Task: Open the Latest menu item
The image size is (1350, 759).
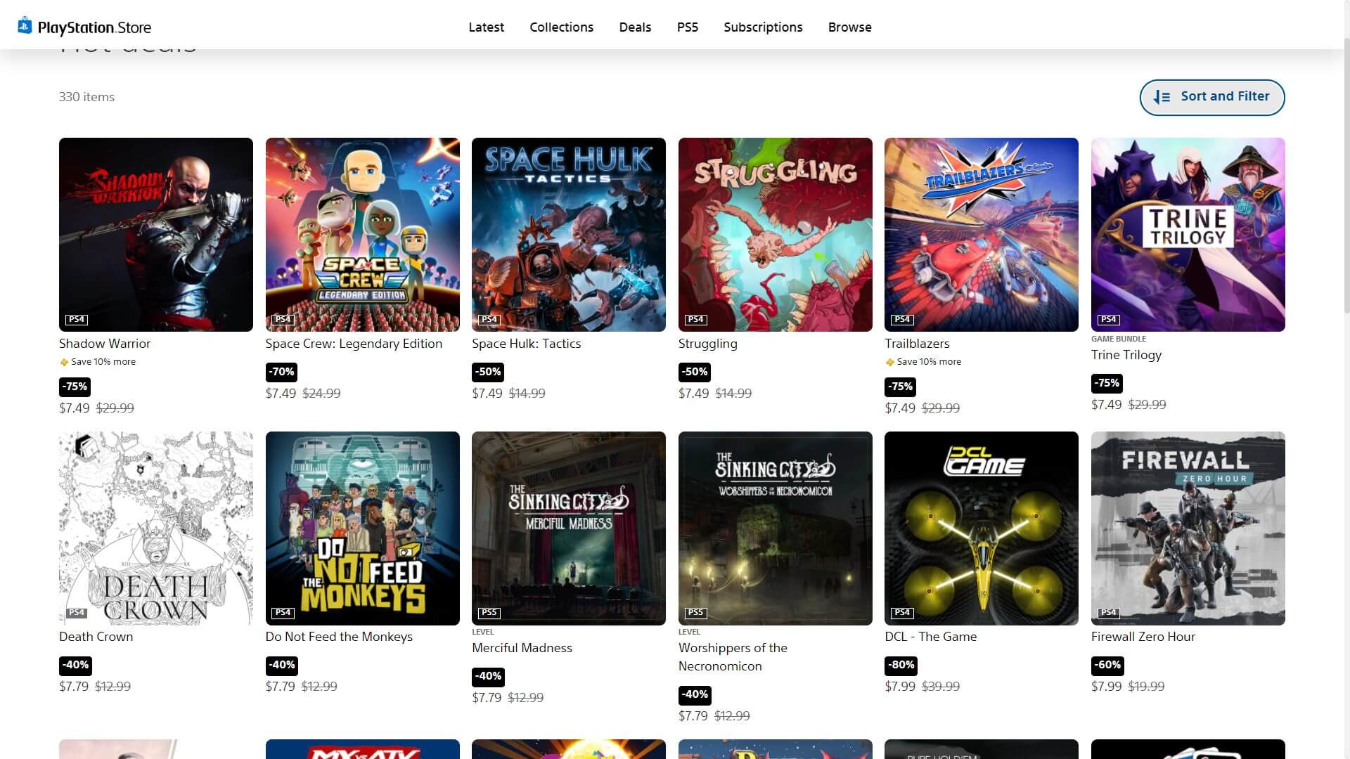Action: [486, 27]
